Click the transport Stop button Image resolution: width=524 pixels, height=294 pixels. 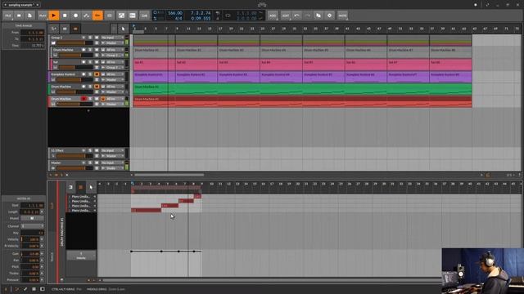(x=65, y=16)
